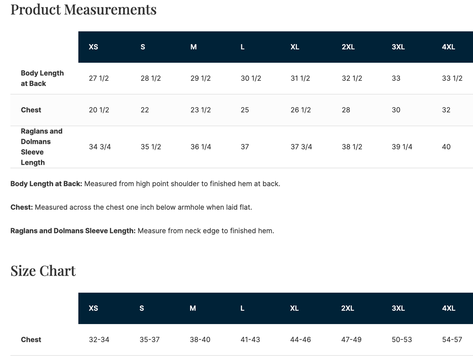Click the 38-40 chest range for size M

coord(200,339)
